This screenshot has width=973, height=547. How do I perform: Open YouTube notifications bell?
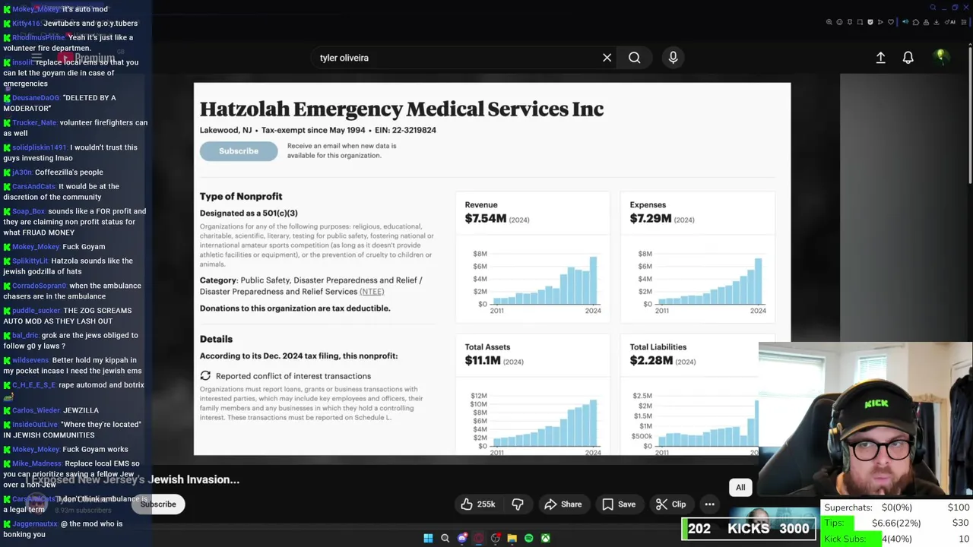[x=908, y=58]
